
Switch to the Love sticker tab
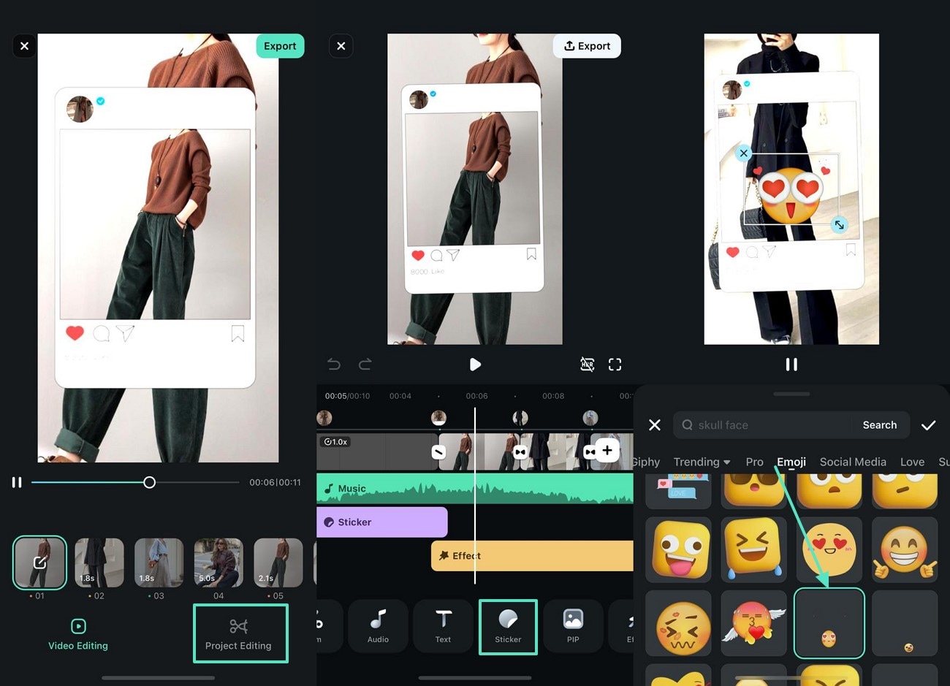[x=912, y=462]
